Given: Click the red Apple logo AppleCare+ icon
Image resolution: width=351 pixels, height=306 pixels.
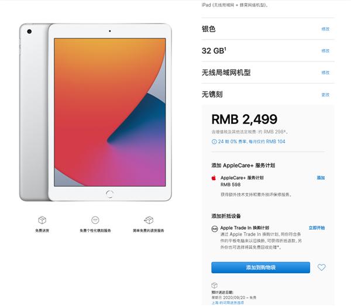Looking at the screenshot, I should pyautogui.click(x=214, y=178).
